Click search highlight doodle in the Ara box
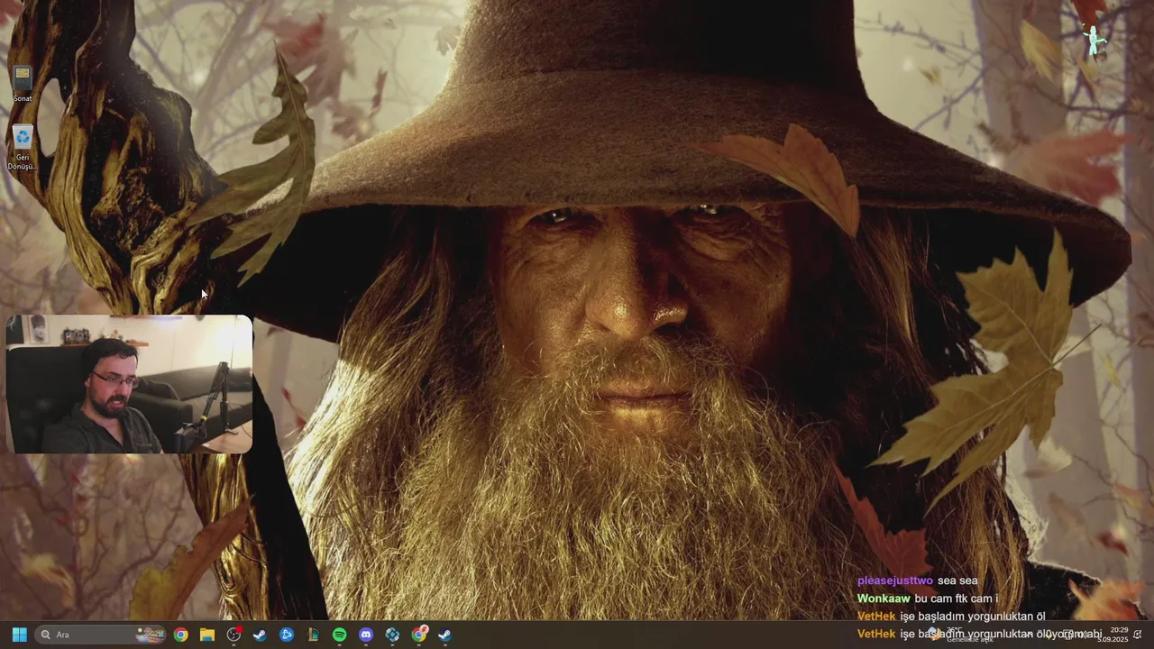 click(x=151, y=635)
